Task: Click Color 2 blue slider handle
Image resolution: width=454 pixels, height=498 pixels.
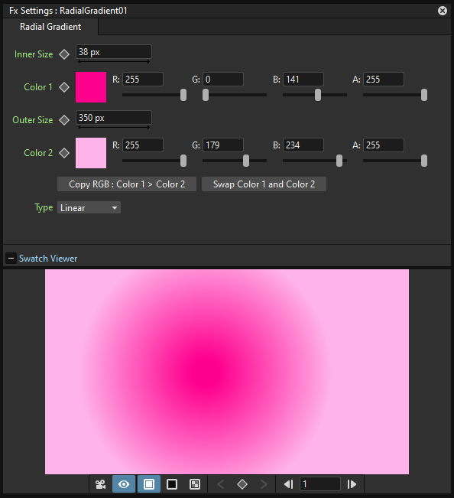Action: [x=339, y=161]
